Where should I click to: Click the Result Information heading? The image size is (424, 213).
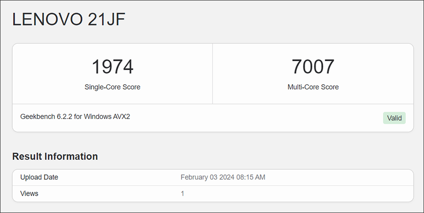pyautogui.click(x=55, y=156)
